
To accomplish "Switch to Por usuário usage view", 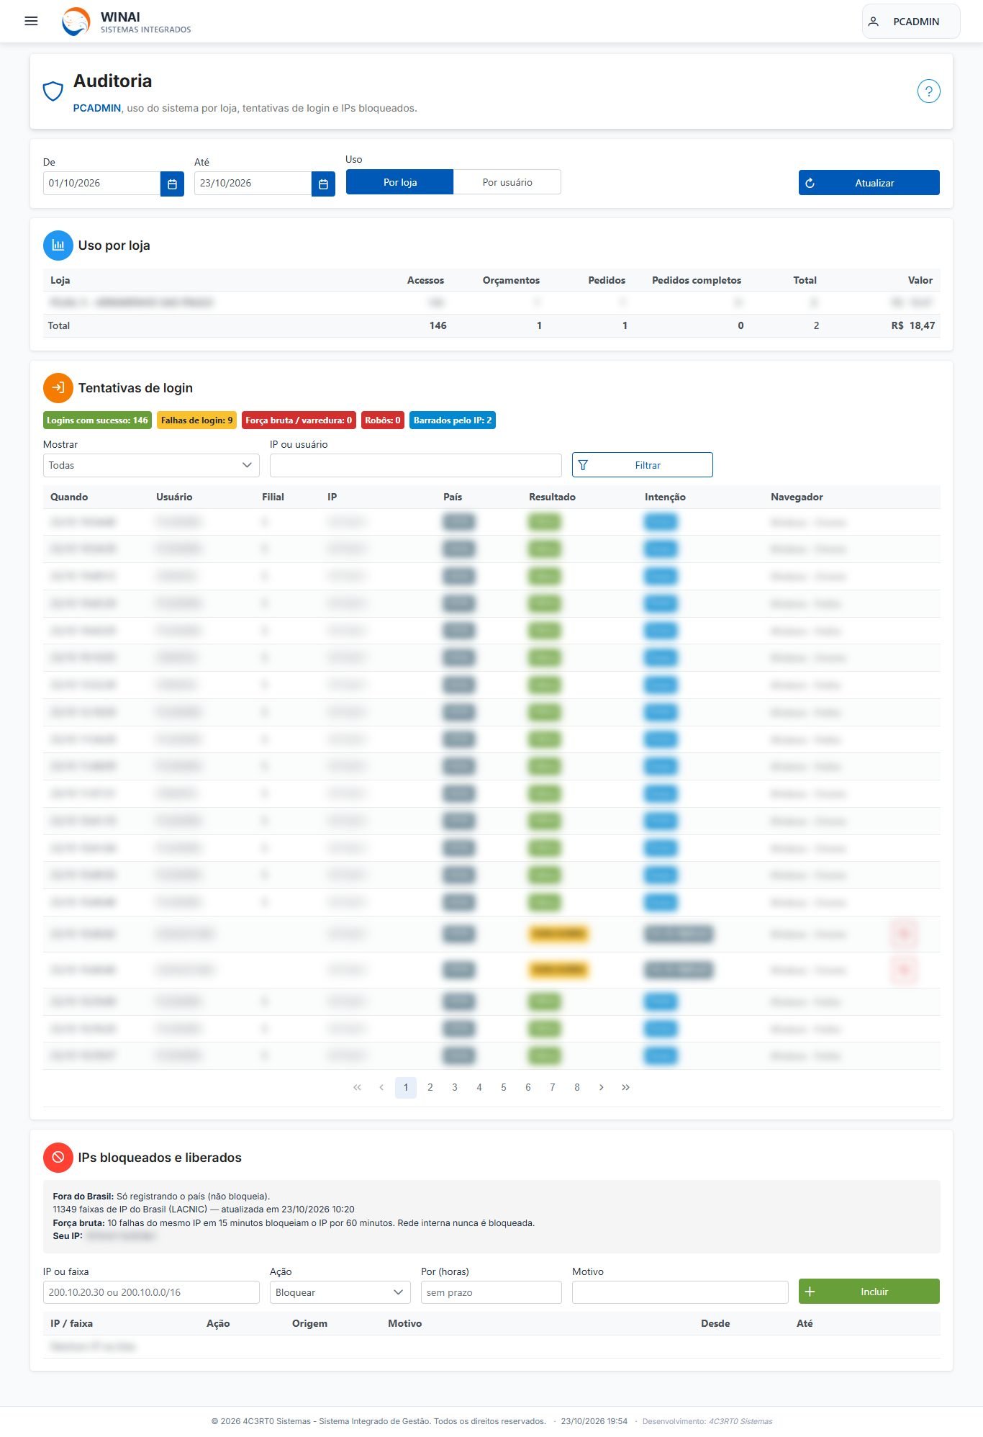I will [x=507, y=182].
